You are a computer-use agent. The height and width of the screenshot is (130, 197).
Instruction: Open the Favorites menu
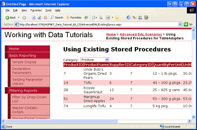pyautogui.click(x=36, y=10)
